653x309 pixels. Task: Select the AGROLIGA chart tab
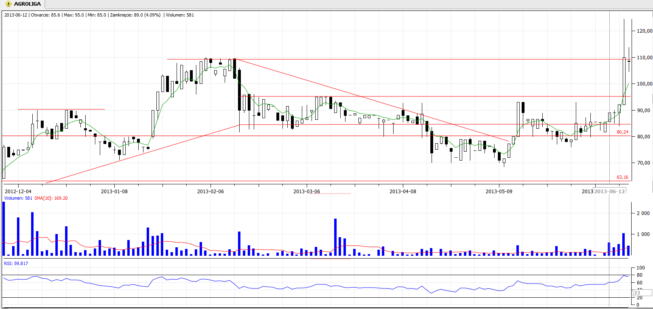[27, 4]
